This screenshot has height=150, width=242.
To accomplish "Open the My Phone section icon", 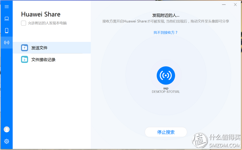I will click(6, 31).
